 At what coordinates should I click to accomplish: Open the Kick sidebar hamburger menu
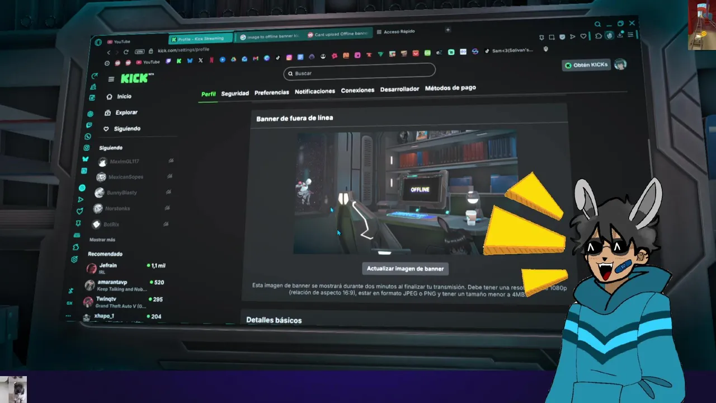pyautogui.click(x=111, y=79)
